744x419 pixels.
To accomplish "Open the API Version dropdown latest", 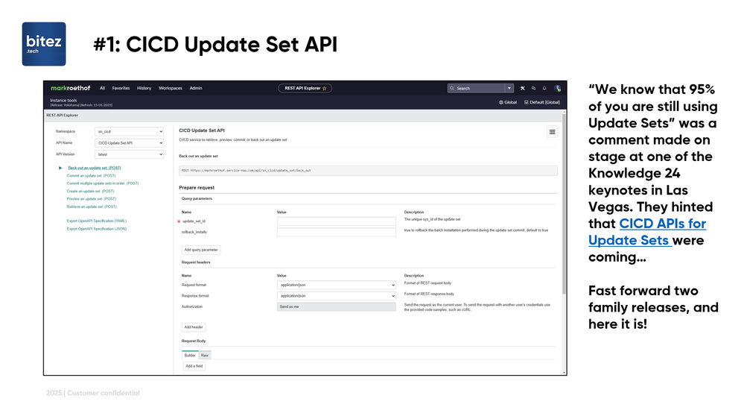I will pyautogui.click(x=129, y=154).
